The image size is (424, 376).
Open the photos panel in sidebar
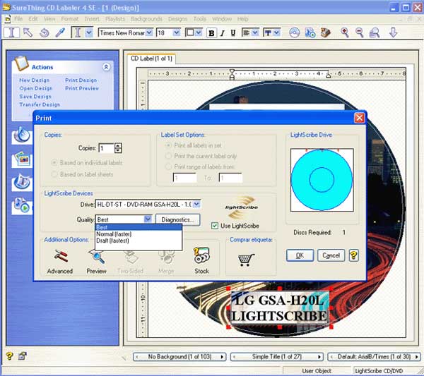click(x=22, y=159)
